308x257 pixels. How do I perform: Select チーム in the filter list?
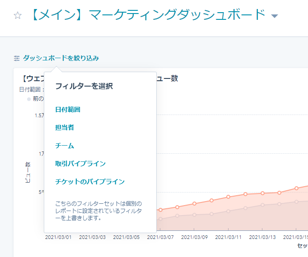tap(64, 146)
